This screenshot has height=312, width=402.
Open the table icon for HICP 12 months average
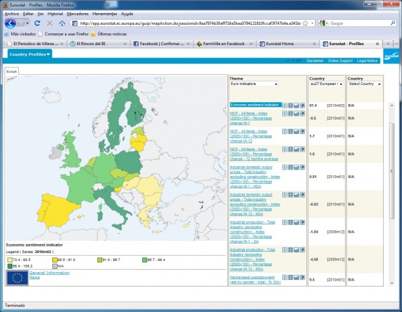pos(291,149)
